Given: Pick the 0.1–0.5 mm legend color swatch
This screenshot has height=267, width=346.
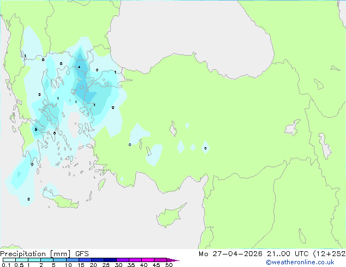Looking at the screenshot, I should 9,260.
